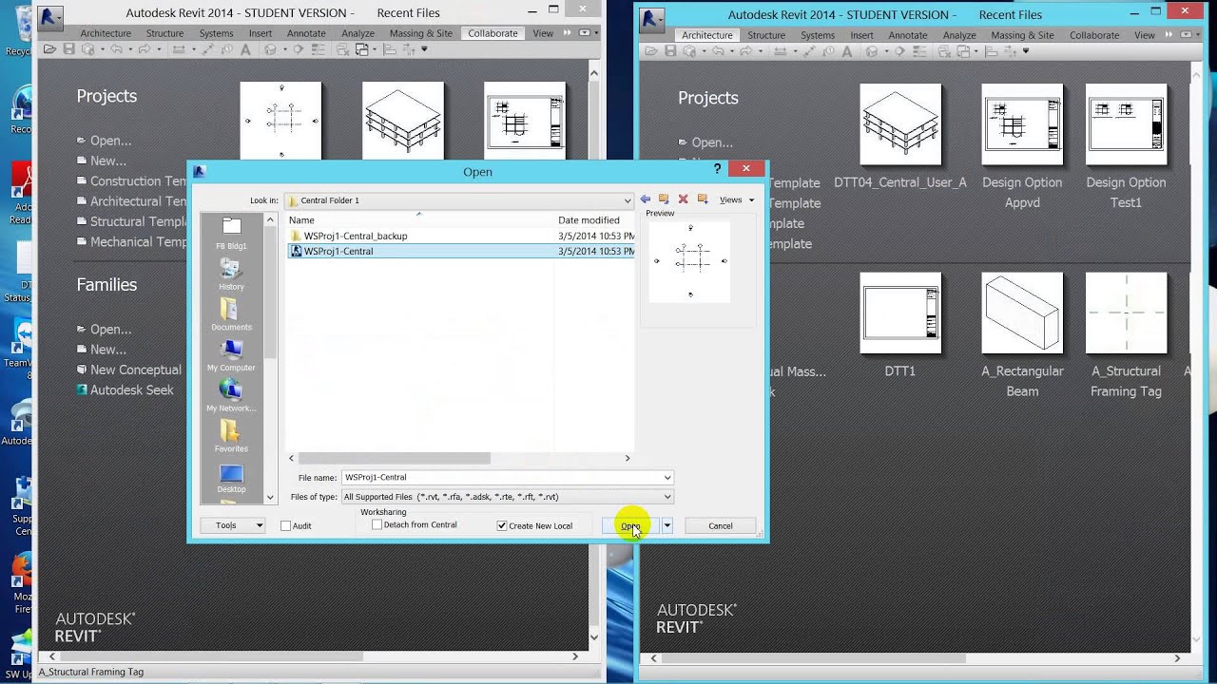The image size is (1217, 684).
Task: Open the Systems tab in right Revit window
Action: point(818,35)
